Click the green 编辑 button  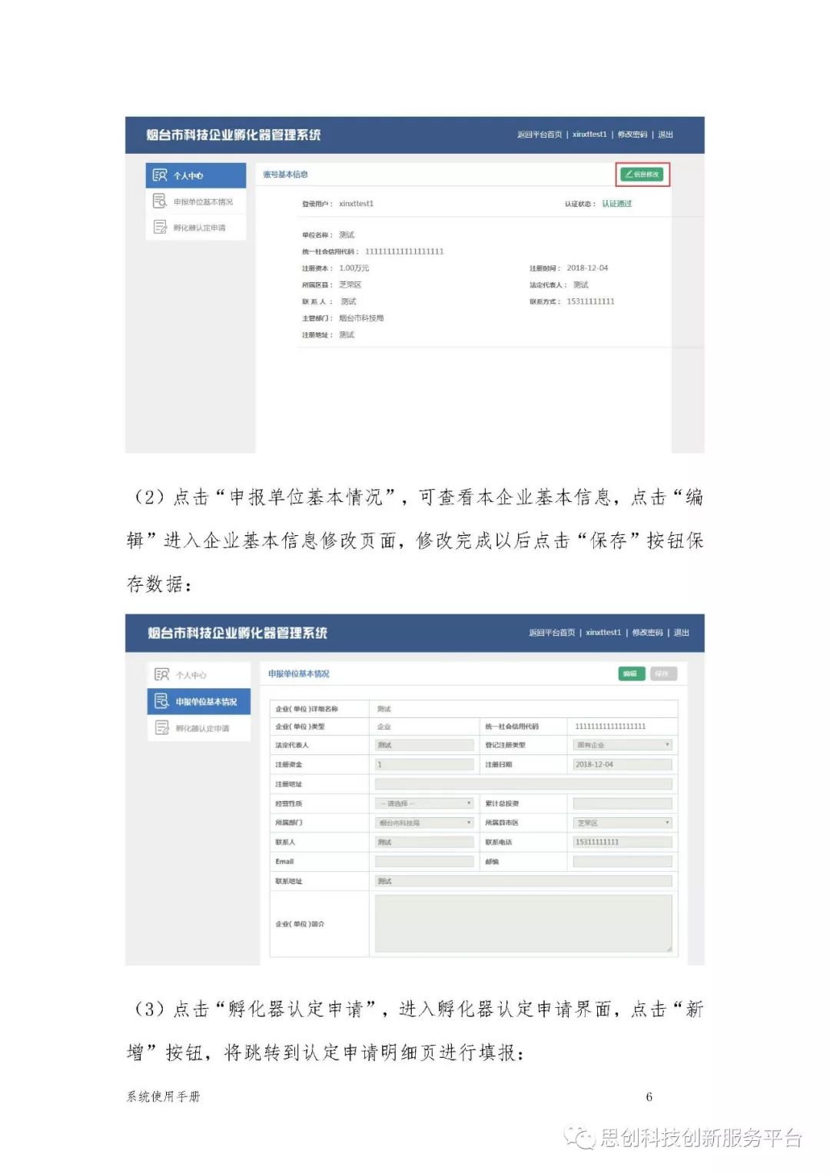pos(631,673)
